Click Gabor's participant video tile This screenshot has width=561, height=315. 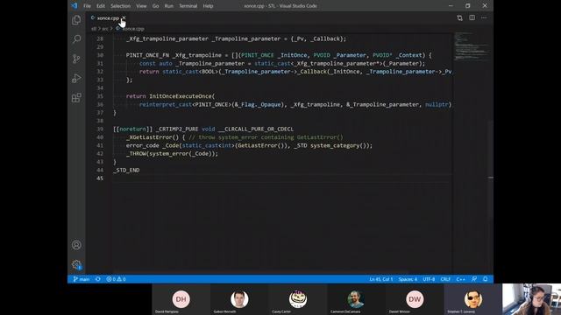(239, 299)
